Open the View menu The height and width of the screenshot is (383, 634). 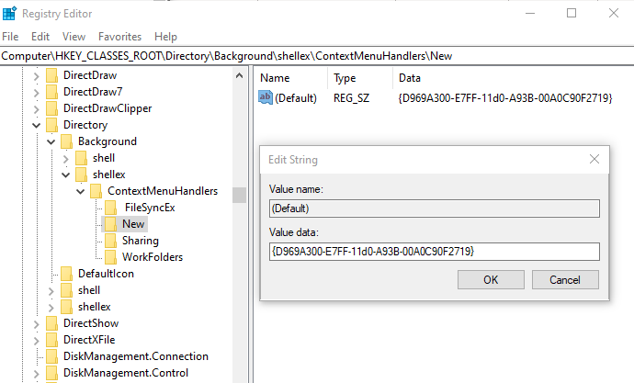pos(74,37)
